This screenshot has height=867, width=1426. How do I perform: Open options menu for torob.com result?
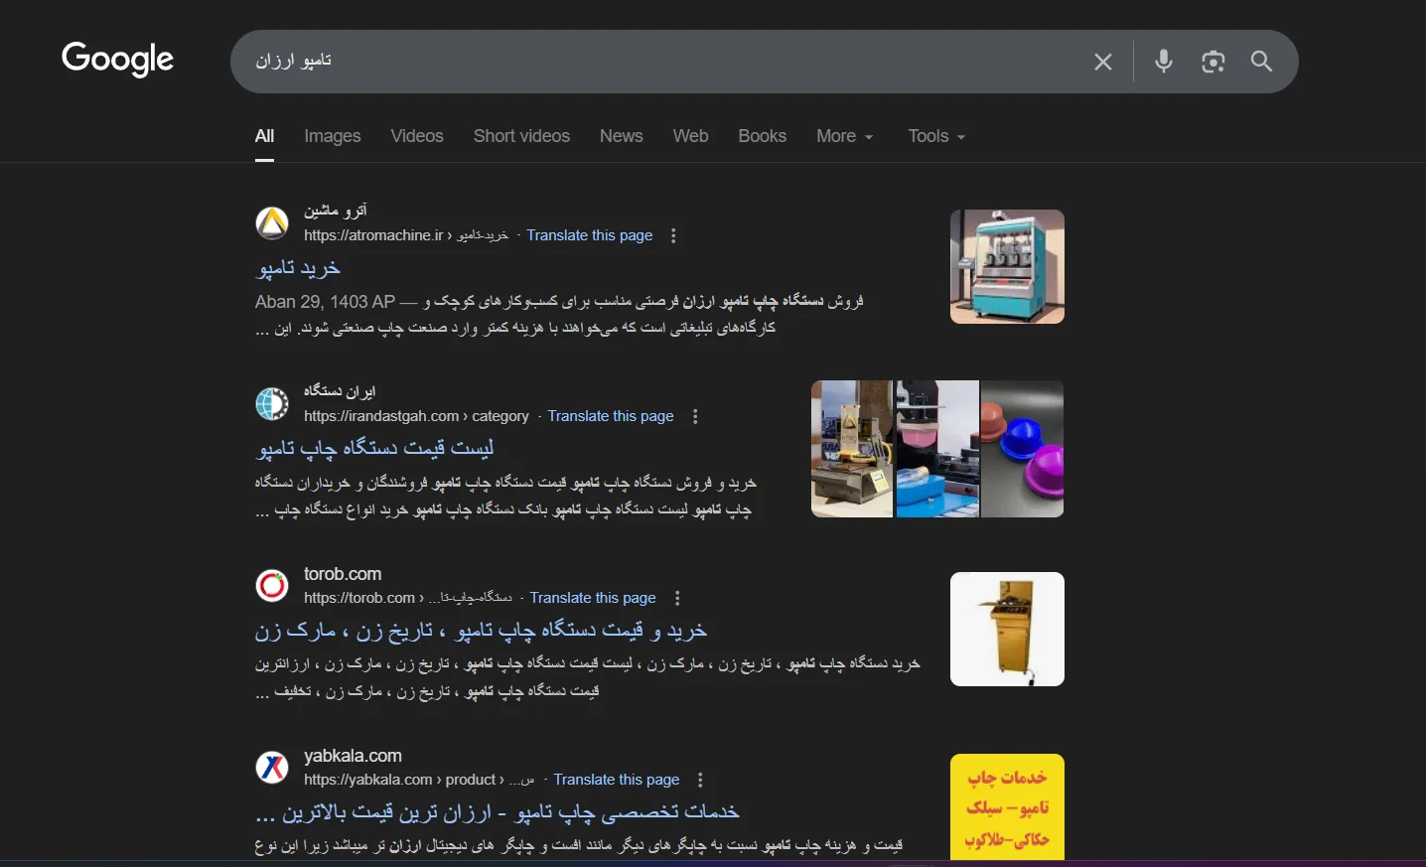click(677, 599)
